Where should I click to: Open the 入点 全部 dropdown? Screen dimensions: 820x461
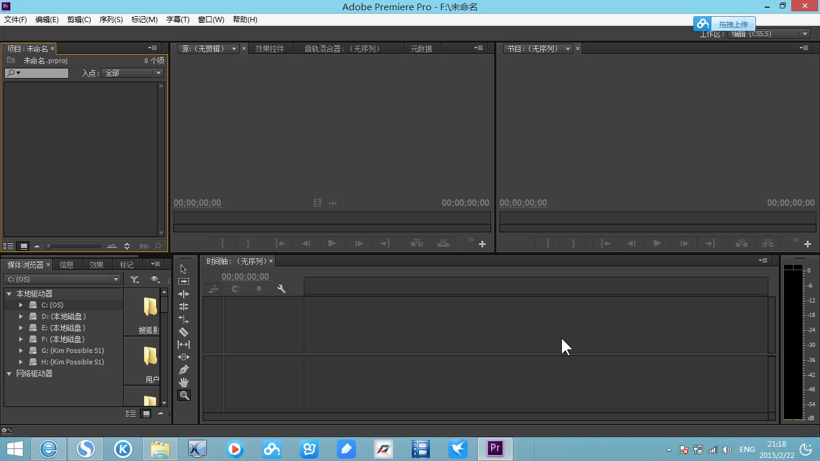click(x=133, y=73)
